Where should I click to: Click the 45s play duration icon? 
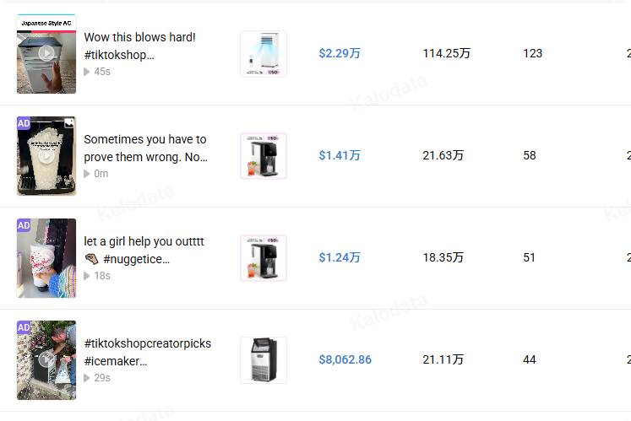pos(86,72)
